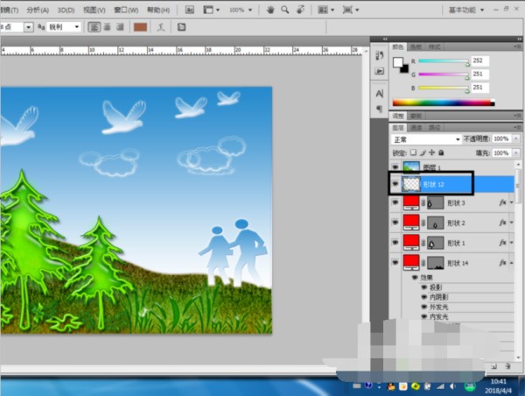525x396 pixels.
Task: Open the blend mode 正常 dropdown
Action: tap(426, 139)
